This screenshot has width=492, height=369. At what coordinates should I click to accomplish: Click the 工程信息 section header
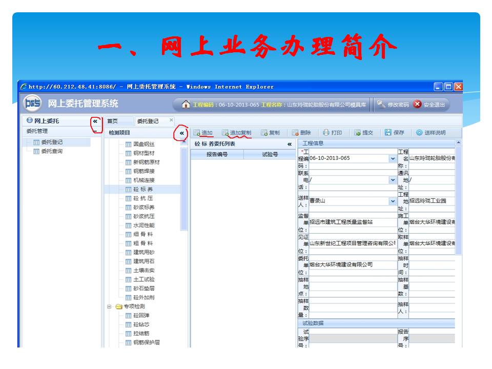(376, 143)
